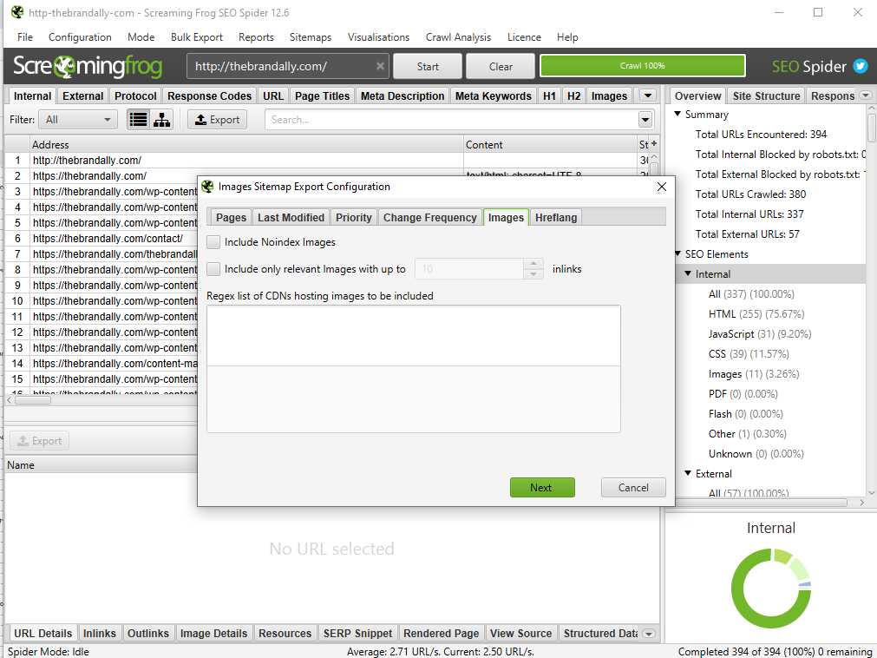Image resolution: width=877 pixels, height=658 pixels.
Task: Open the Visualisations menu
Action: [x=379, y=37]
